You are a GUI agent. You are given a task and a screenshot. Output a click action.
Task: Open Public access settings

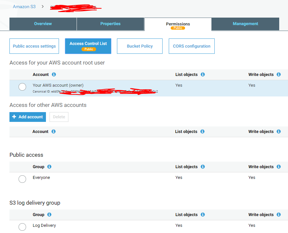tap(34, 46)
